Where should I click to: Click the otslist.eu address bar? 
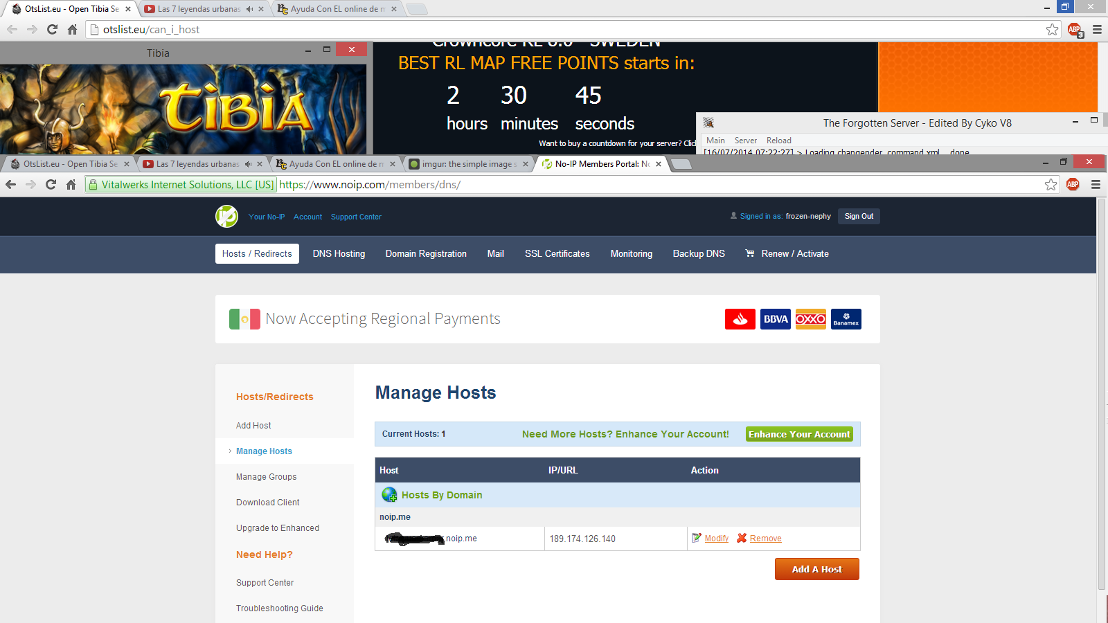coord(572,30)
